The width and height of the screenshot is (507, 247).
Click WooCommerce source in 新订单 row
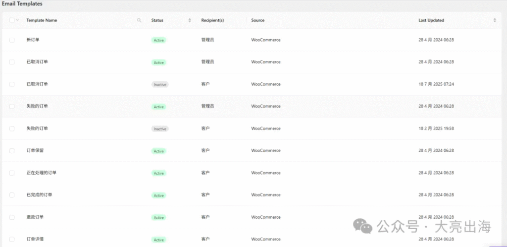[266, 40]
